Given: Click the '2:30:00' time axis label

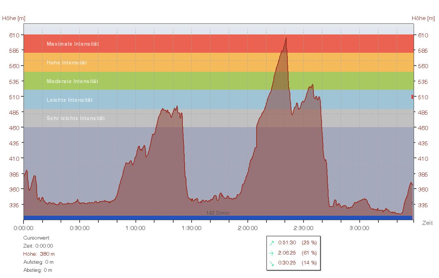Looking at the screenshot, I should 304,228.
